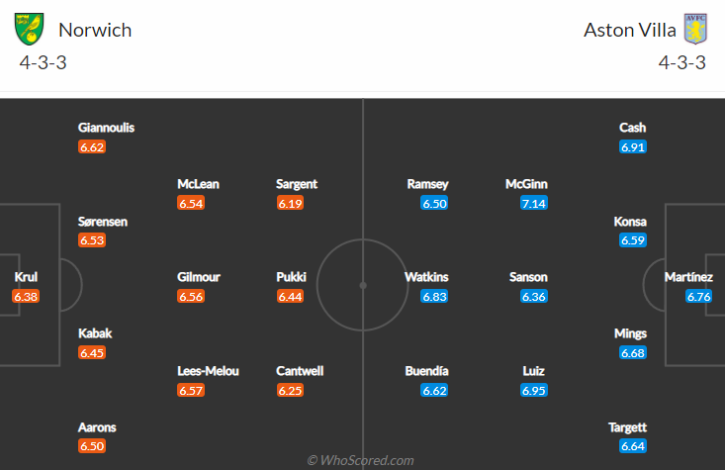Click the Norwich club crest icon
The height and width of the screenshot is (470, 725).
click(x=31, y=29)
